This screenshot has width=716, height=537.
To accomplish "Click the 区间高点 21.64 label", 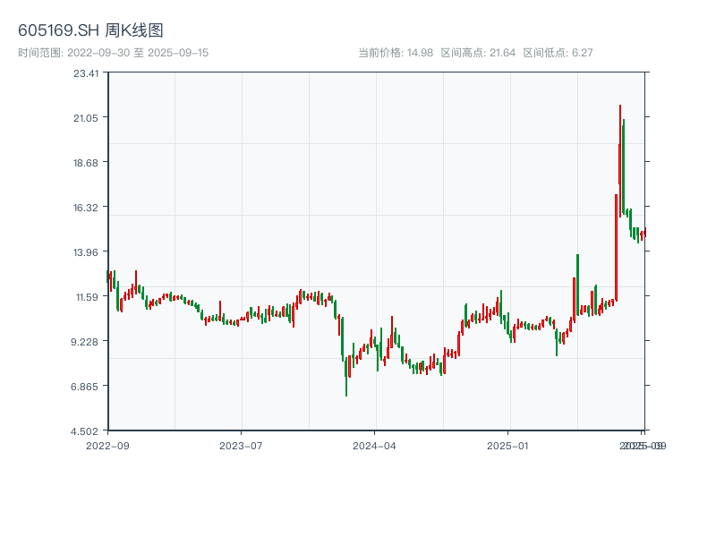I will (478, 53).
